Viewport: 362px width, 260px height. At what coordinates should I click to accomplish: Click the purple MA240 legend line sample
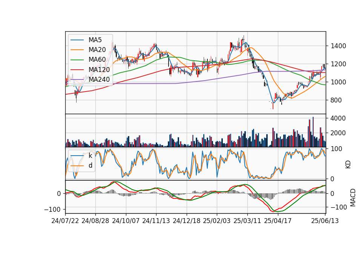(x=77, y=80)
